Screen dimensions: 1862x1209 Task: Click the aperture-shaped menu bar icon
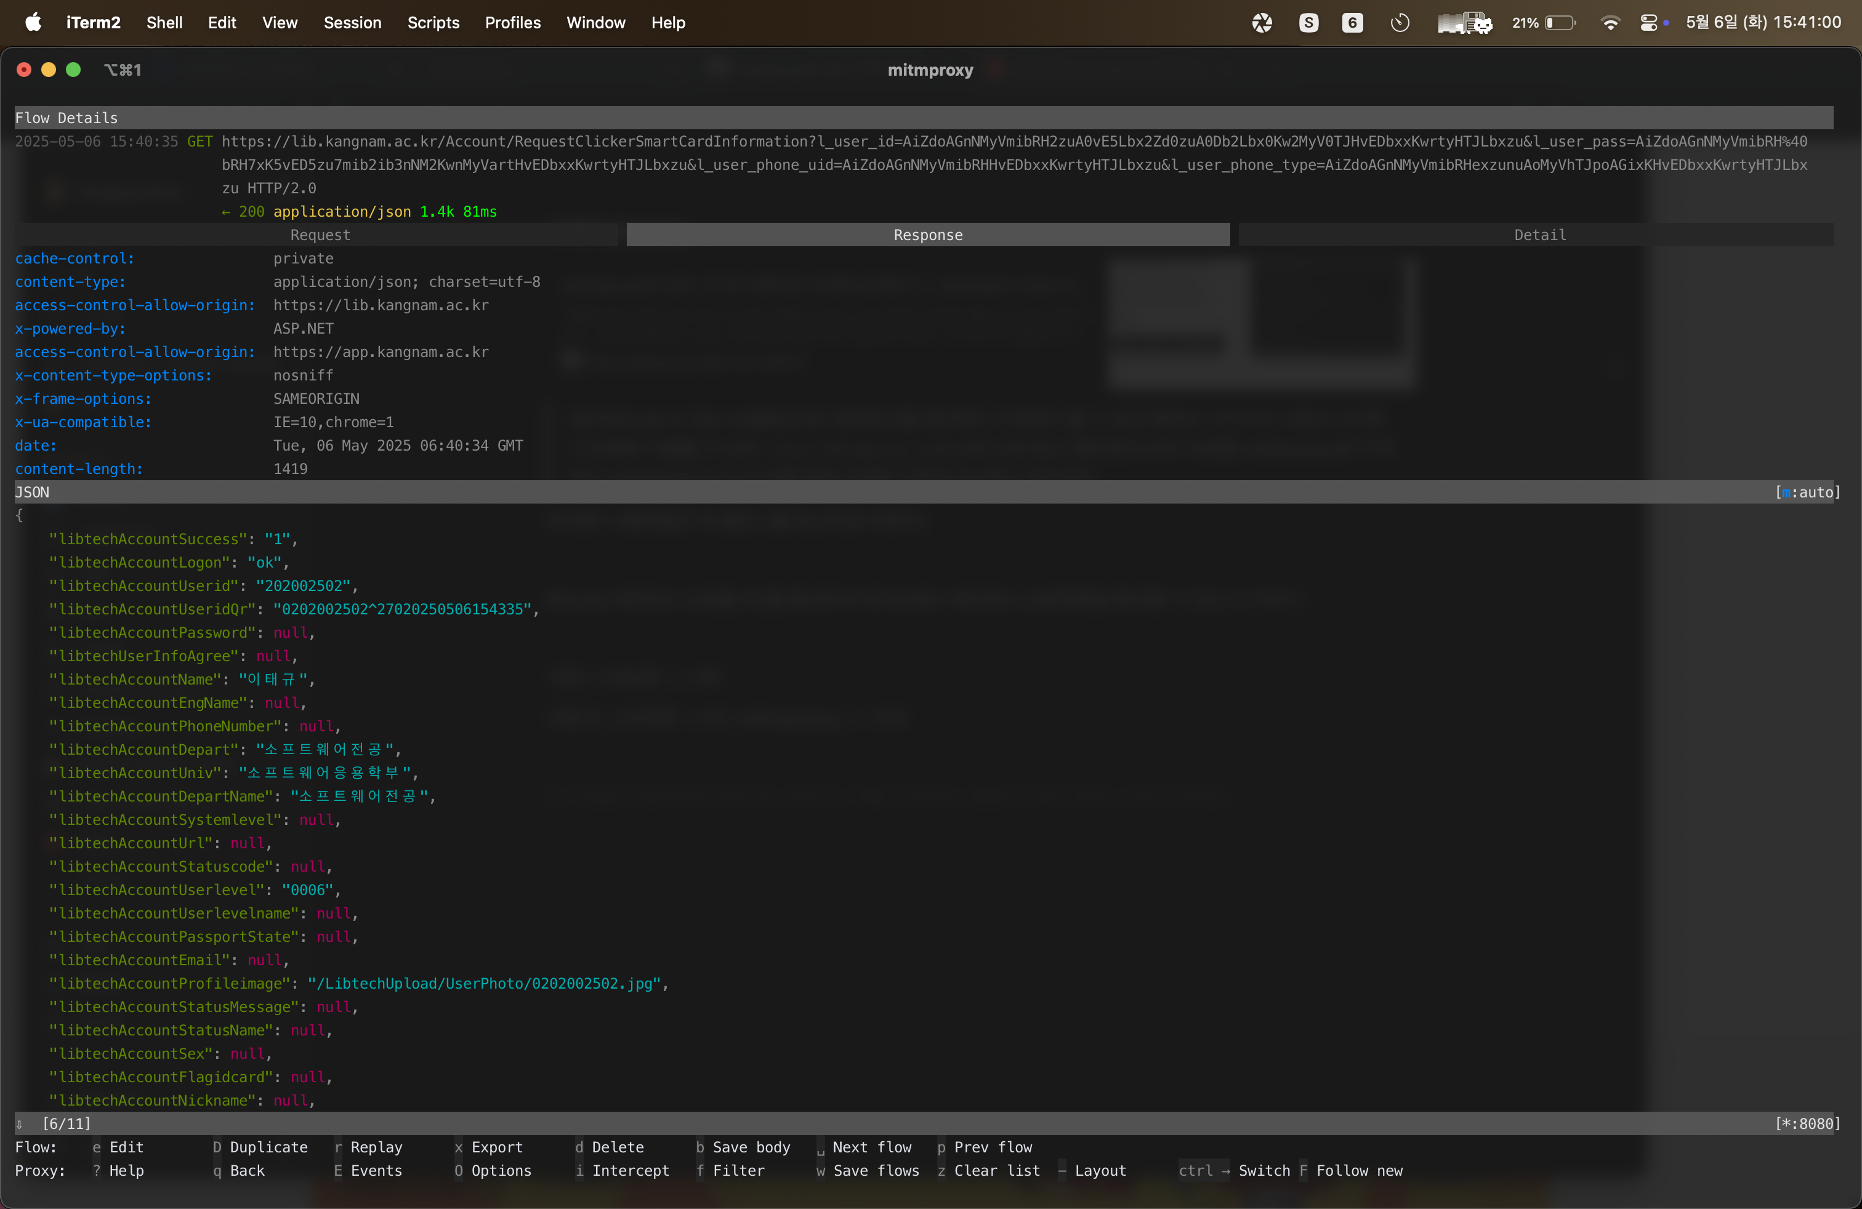[1262, 23]
